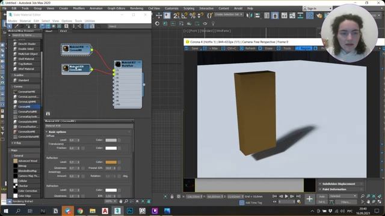Toggle Diffuse color map checkbox
Screen dimensions: 385x216
[119, 140]
